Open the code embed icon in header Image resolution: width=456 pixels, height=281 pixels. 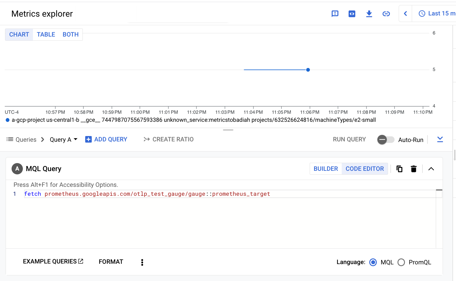[x=352, y=14]
